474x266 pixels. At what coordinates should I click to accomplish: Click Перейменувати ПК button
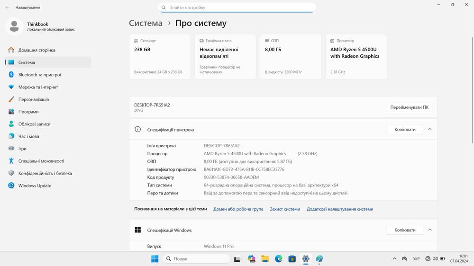coord(410,107)
